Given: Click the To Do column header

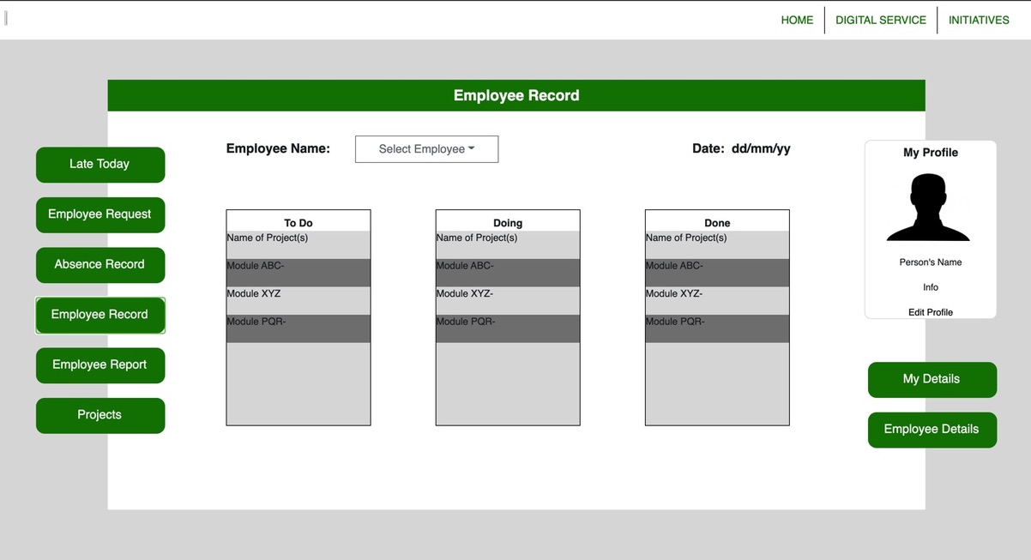Looking at the screenshot, I should [298, 223].
